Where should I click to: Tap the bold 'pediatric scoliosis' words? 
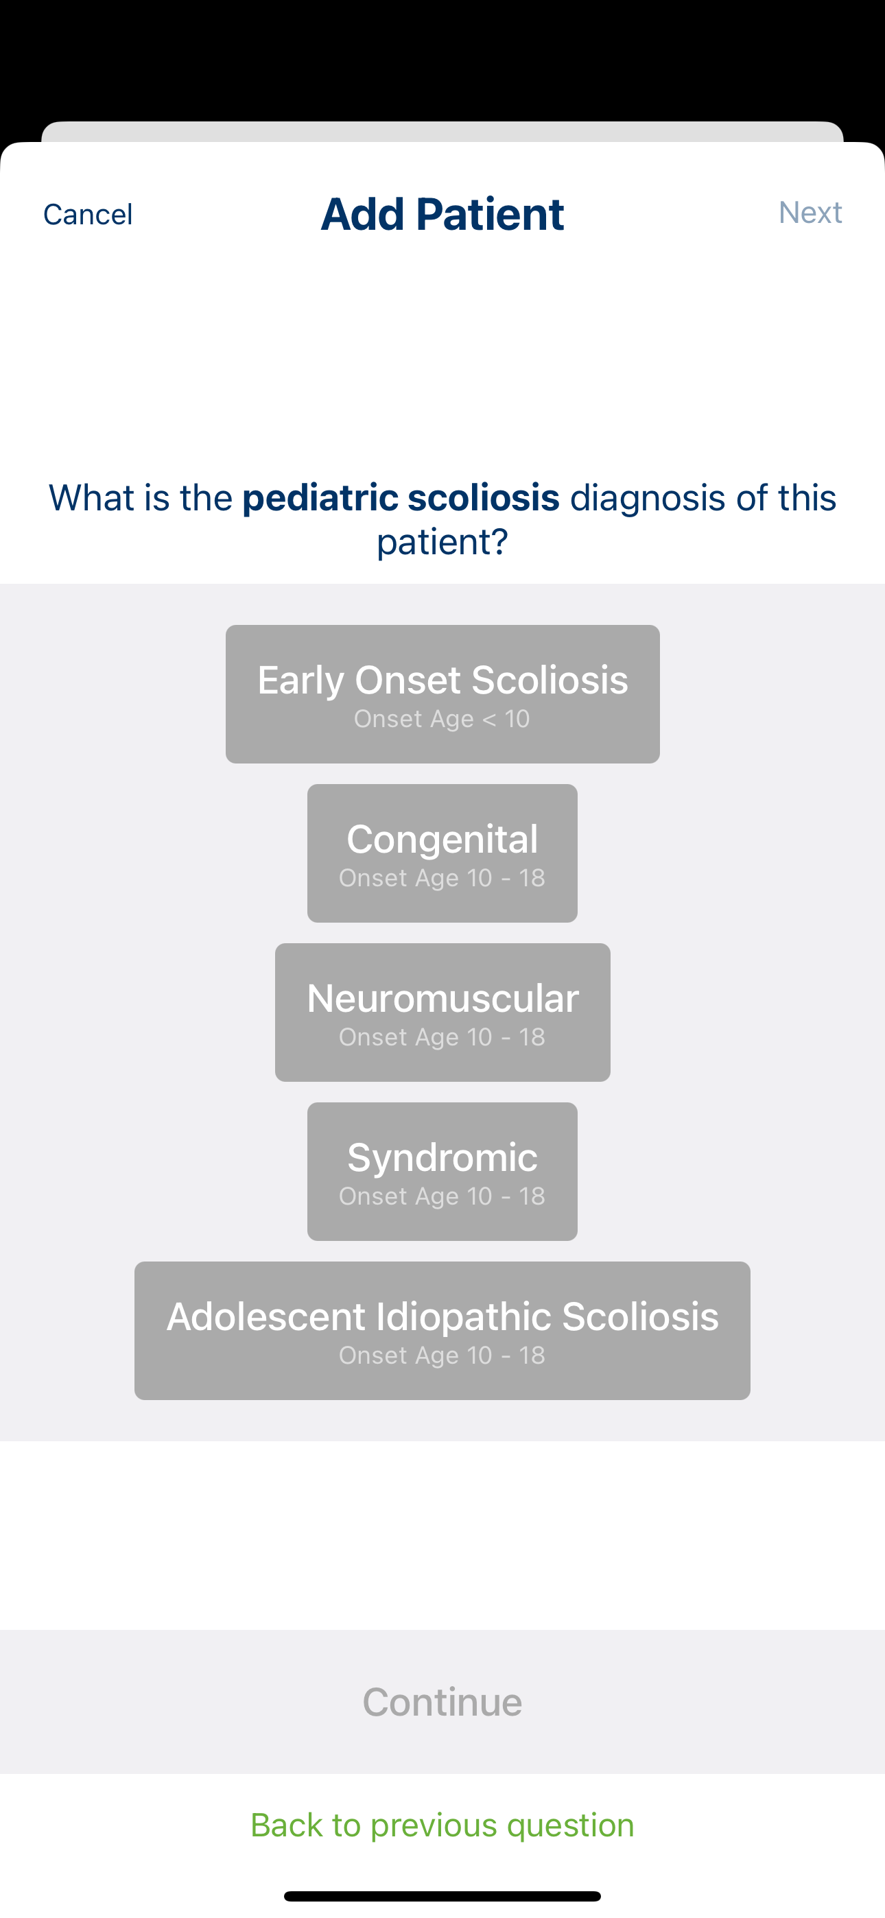click(401, 498)
